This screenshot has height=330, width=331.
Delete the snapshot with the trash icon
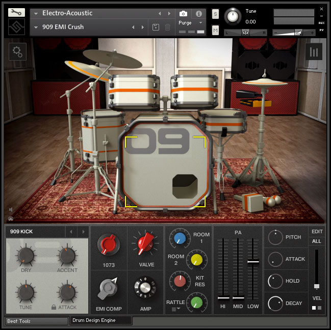point(167,27)
